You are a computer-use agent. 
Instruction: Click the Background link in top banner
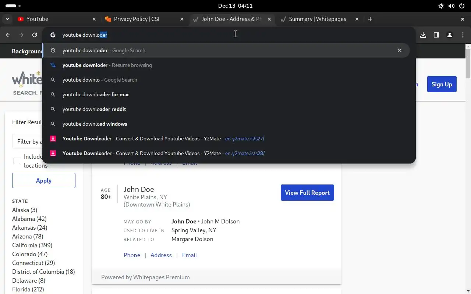click(x=27, y=51)
